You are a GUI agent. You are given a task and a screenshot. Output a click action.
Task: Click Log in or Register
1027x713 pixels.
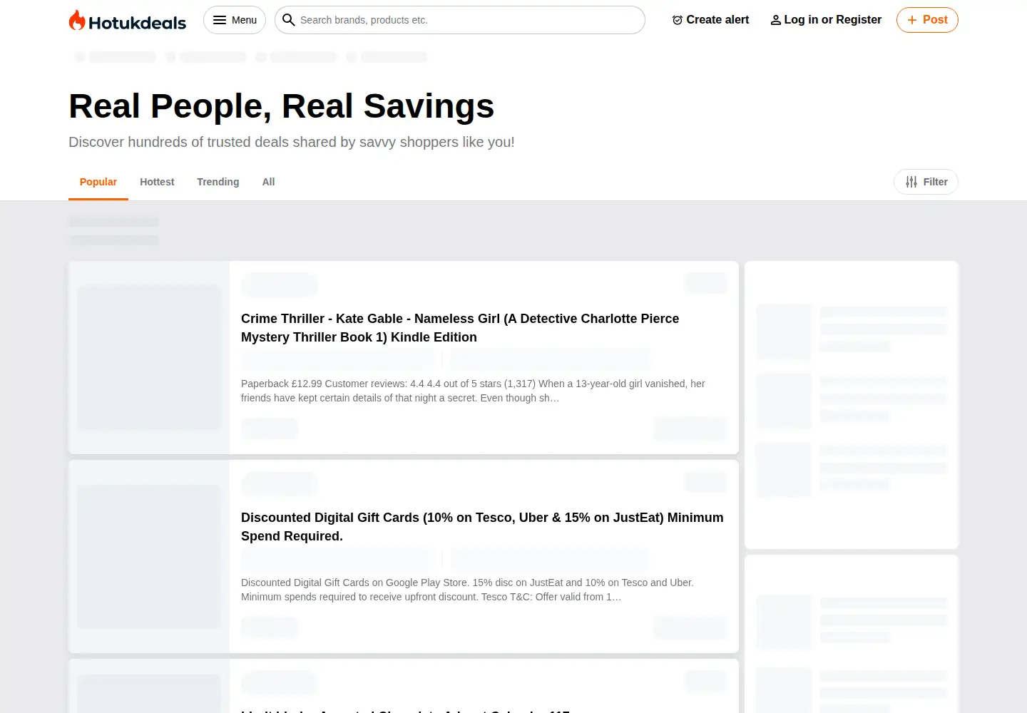[x=826, y=20]
